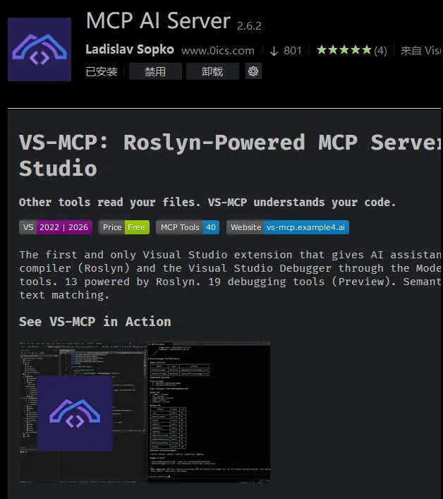Click the download arrow icon beside 801
This screenshot has height=499, width=443.
coord(274,50)
